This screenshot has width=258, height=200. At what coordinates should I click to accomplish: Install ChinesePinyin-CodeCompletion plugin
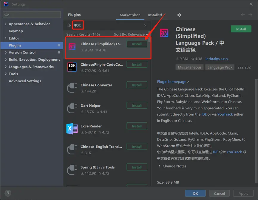[137, 64]
